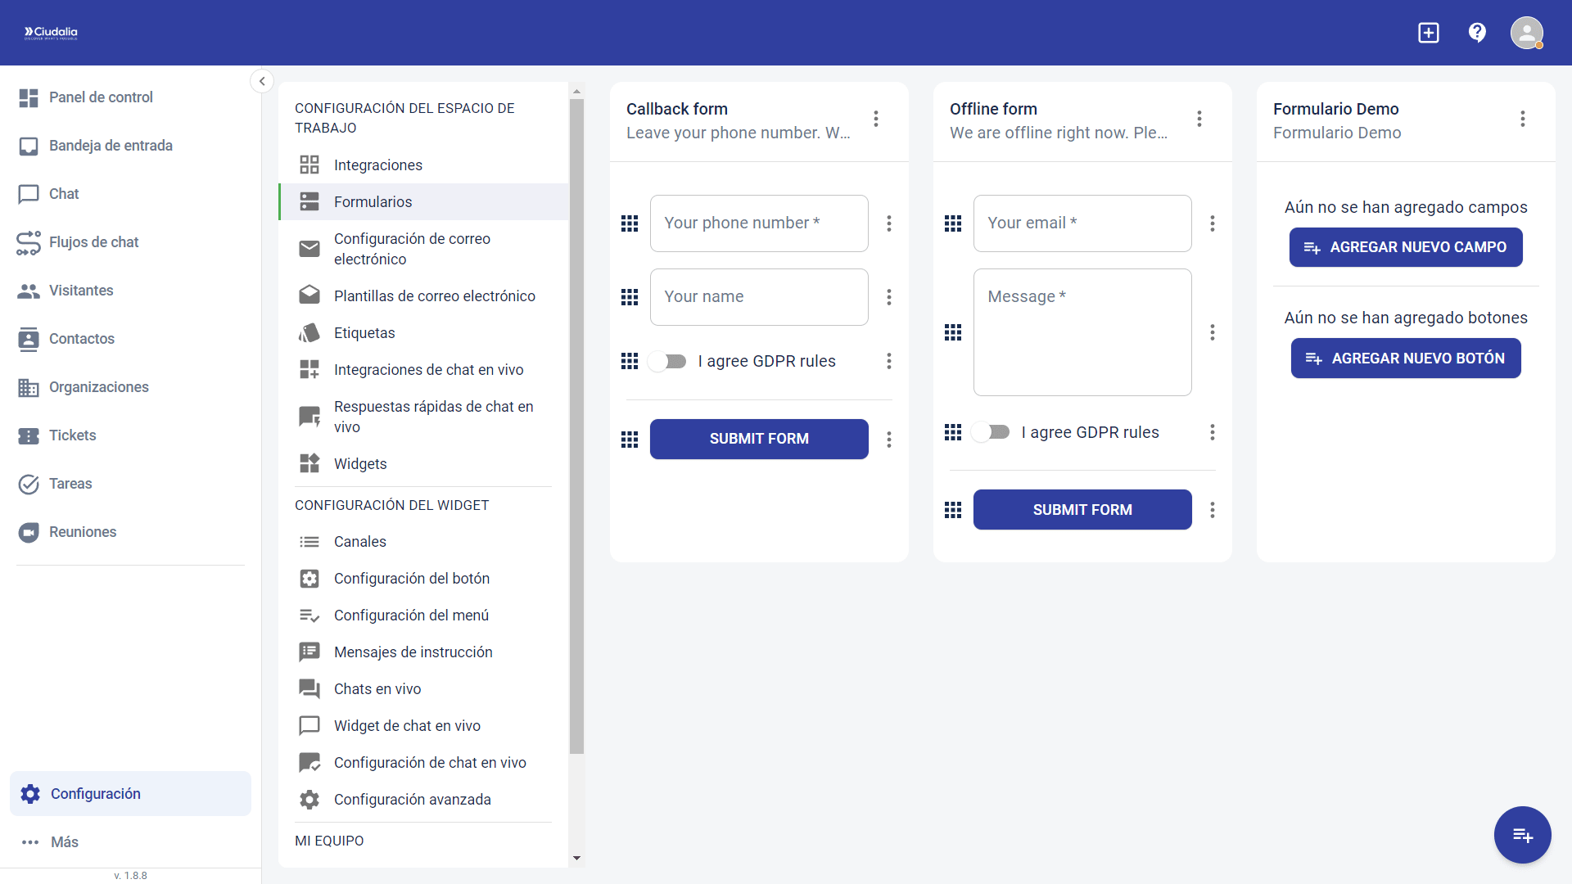Viewport: 1572px width, 884px height.
Task: Toggle GDPR rules switch in Offline form
Action: pos(991,432)
